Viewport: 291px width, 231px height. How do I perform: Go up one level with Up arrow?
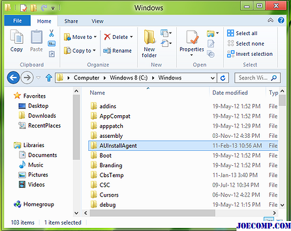click(x=49, y=78)
